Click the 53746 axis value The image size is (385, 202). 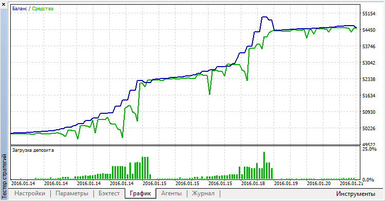[x=369, y=47]
